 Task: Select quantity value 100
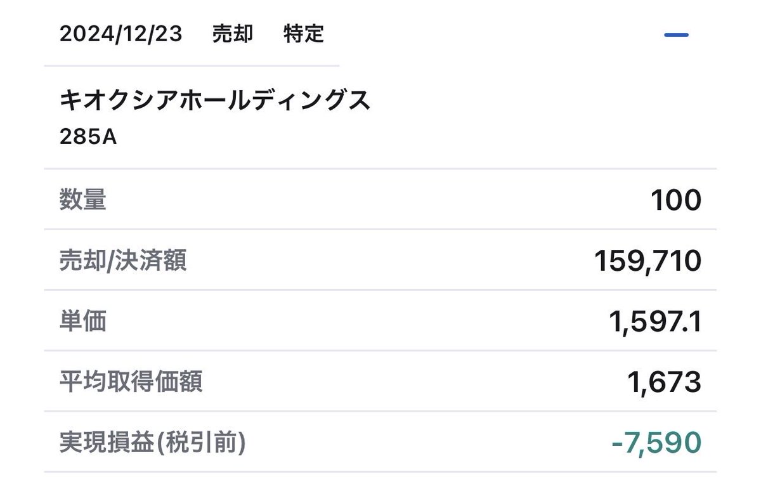(676, 200)
